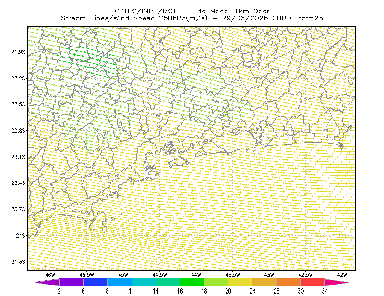Click latitude label 22.5S

click(18, 104)
